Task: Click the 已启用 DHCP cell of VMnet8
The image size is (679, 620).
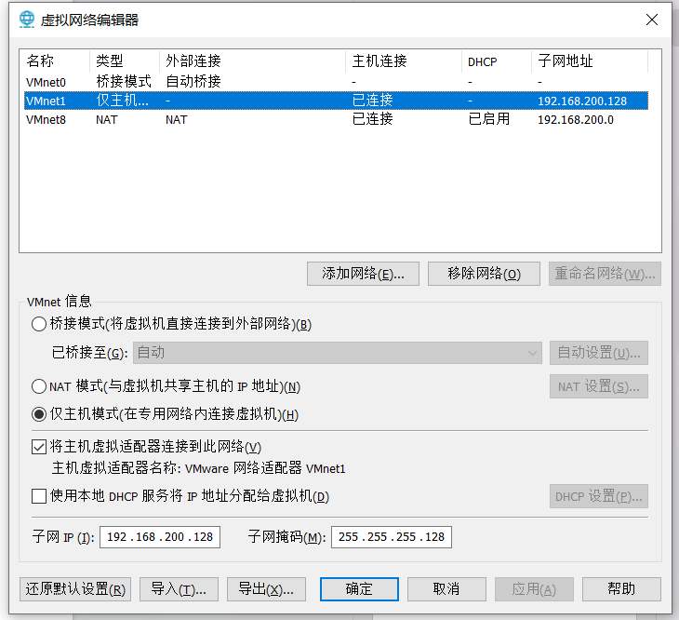Action: [x=489, y=119]
